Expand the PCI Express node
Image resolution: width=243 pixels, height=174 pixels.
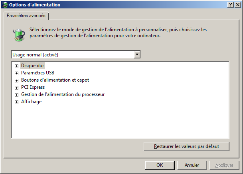coord(16,88)
